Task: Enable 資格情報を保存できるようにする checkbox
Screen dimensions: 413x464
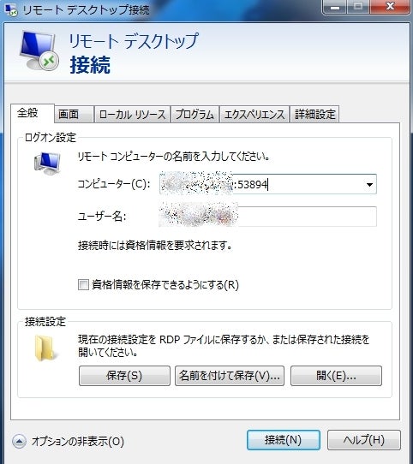Action: (83, 285)
